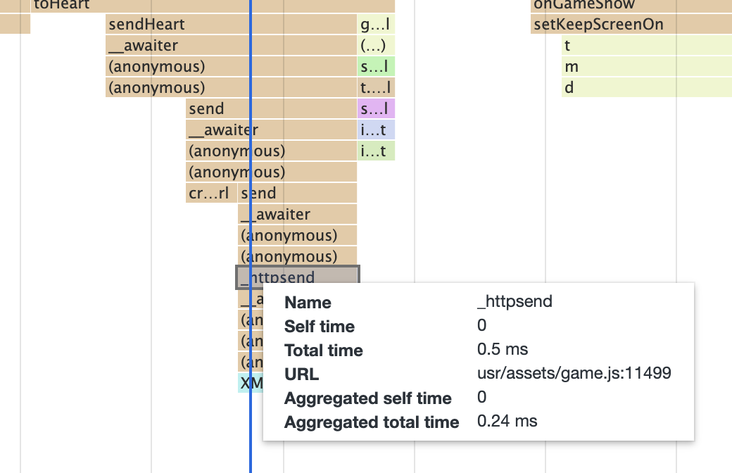Click the t.…l frame
Viewport: 732px width, 473px height.
tap(377, 88)
